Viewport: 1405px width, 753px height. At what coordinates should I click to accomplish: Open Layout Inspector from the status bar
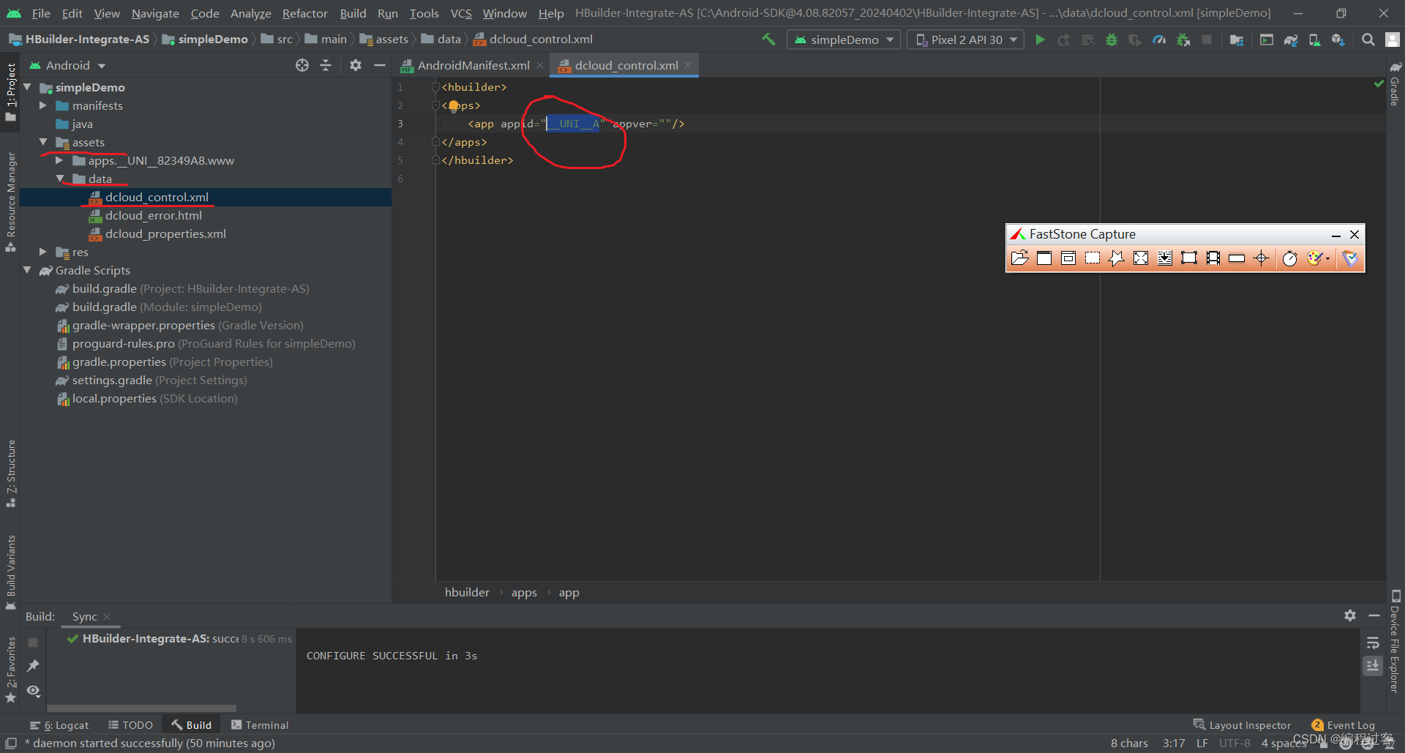point(1242,725)
